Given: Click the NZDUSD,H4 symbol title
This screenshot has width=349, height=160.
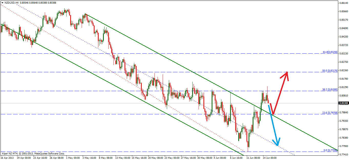Looking at the screenshot, I should 11,3.
